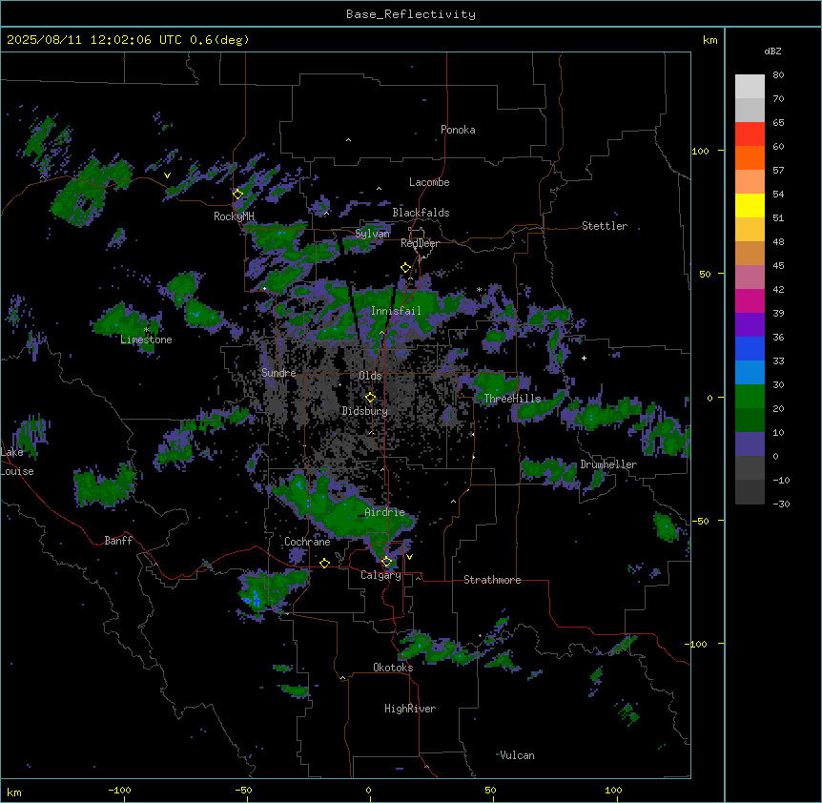The width and height of the screenshot is (822, 803).
Task: Click the km unit label at top right
Action: [709, 40]
